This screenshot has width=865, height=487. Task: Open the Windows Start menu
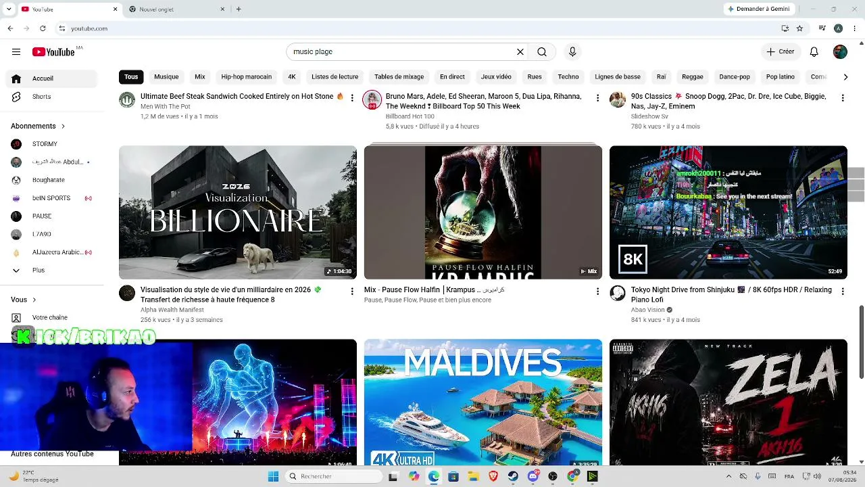tap(273, 476)
